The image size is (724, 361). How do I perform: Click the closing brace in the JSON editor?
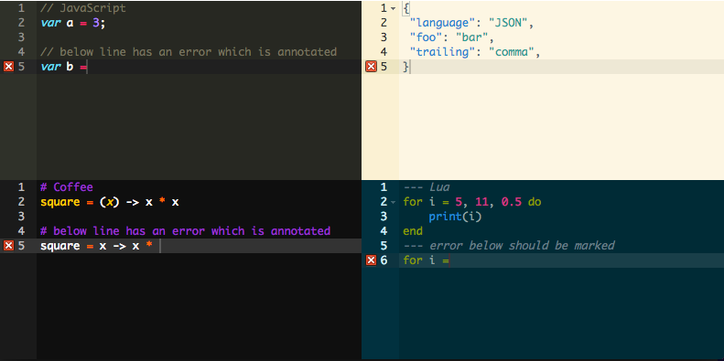click(x=405, y=67)
